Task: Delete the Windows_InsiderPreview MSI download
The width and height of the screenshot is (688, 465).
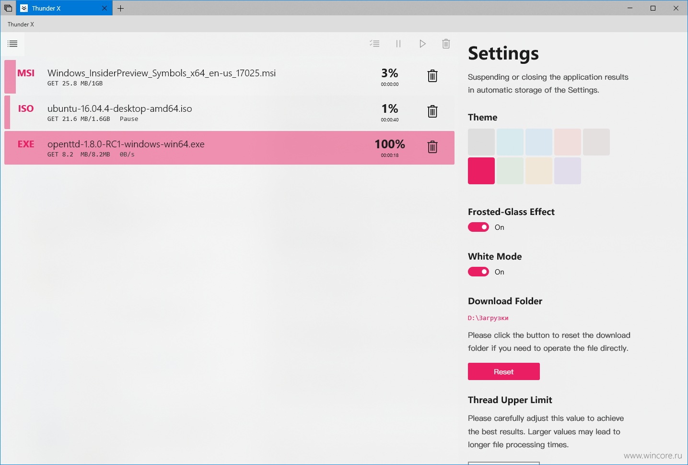Action: pyautogui.click(x=432, y=76)
